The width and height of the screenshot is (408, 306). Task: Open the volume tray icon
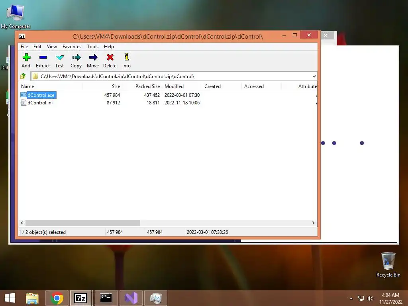click(371, 298)
